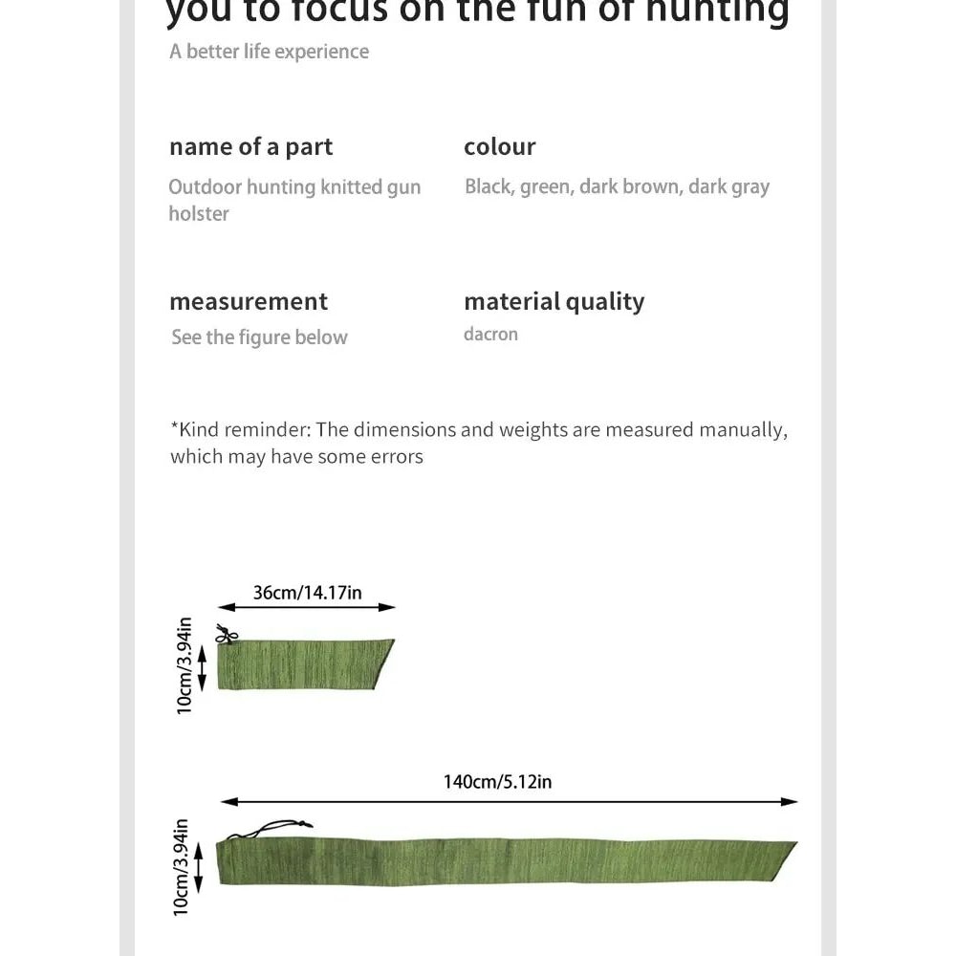Click the 'material quality' heading
The height and width of the screenshot is (956, 956).
click(x=554, y=302)
